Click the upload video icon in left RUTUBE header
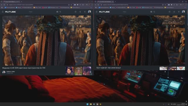Viewport: 188px width, 106px height. 75,12
